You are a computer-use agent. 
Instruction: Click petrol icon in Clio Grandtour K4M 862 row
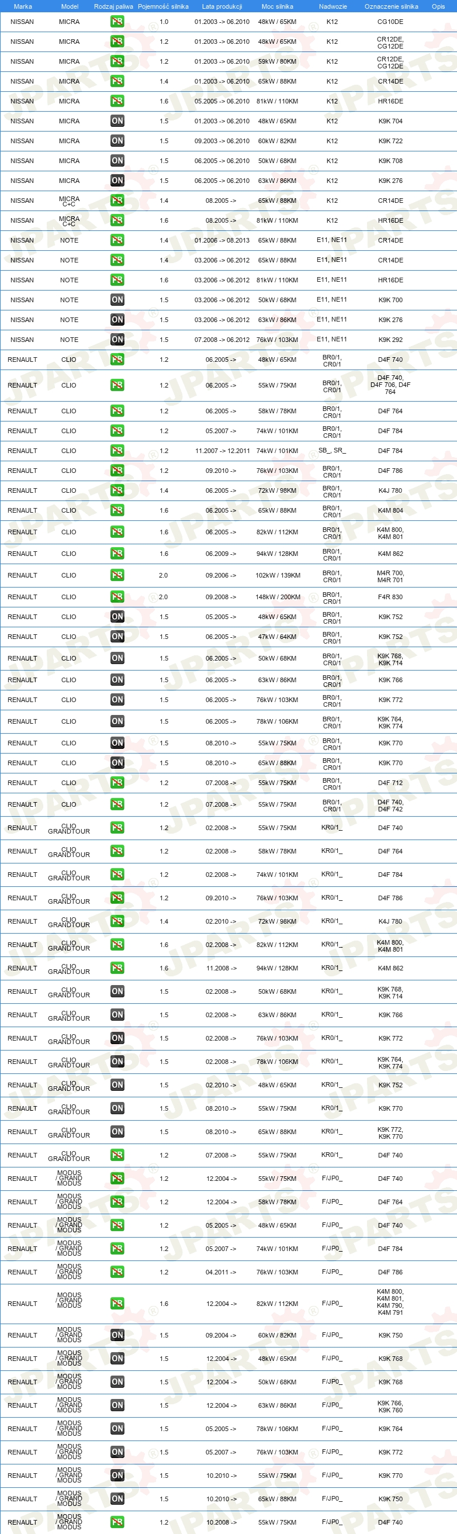pos(117,968)
